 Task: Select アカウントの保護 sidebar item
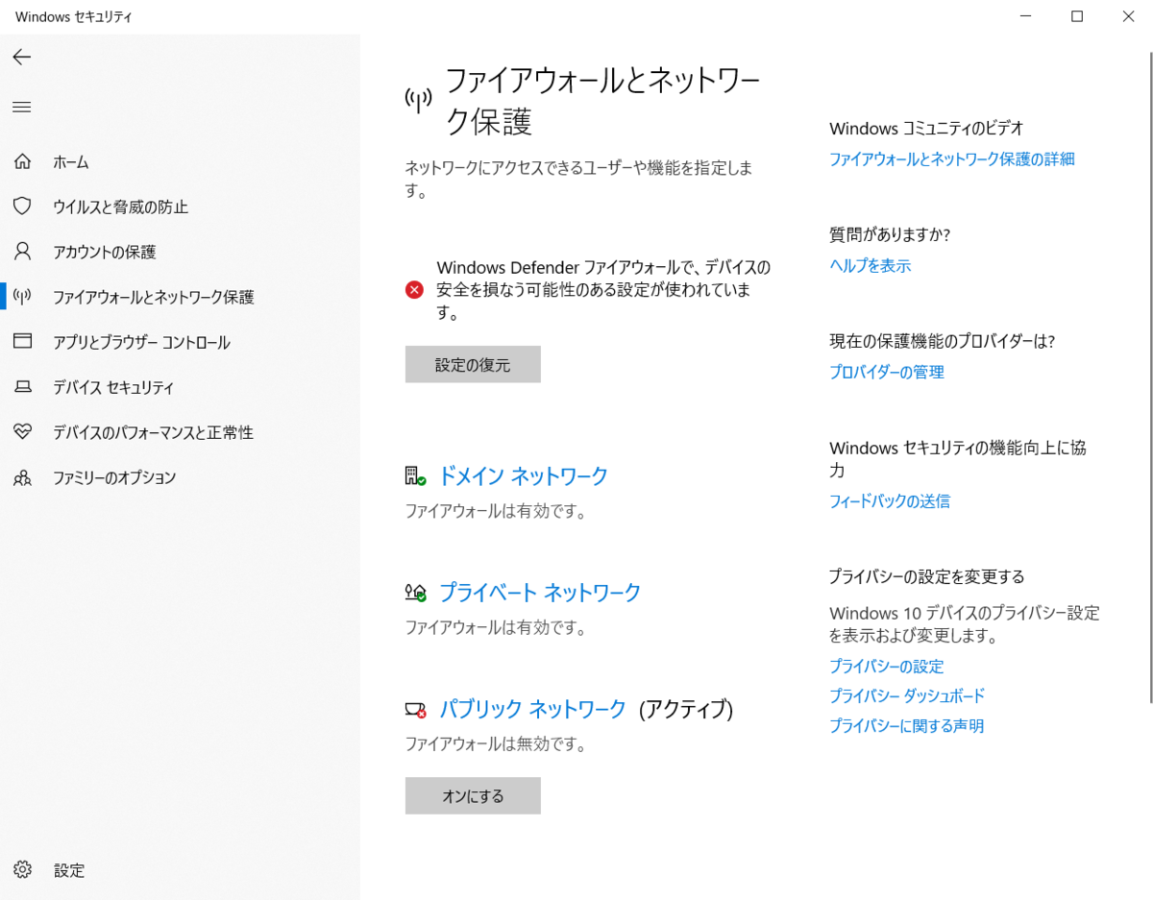click(x=105, y=253)
